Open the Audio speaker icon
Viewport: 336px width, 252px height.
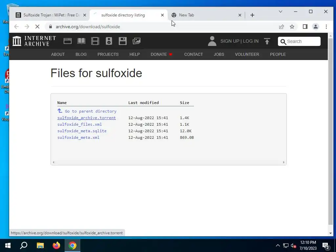(109, 41)
